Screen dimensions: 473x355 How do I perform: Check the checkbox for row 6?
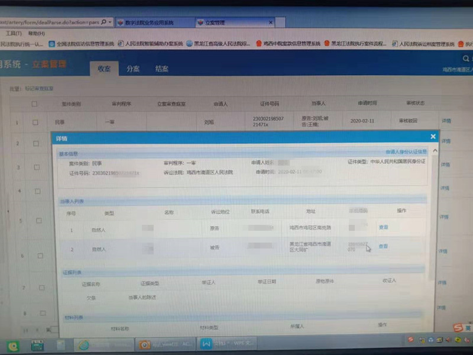pos(40,256)
